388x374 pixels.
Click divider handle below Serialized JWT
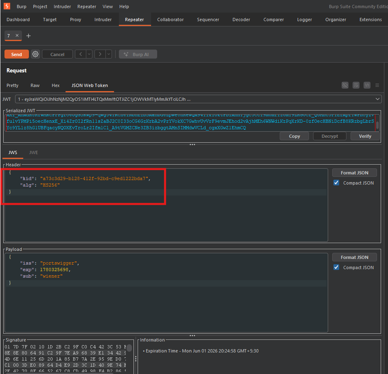point(192,144)
